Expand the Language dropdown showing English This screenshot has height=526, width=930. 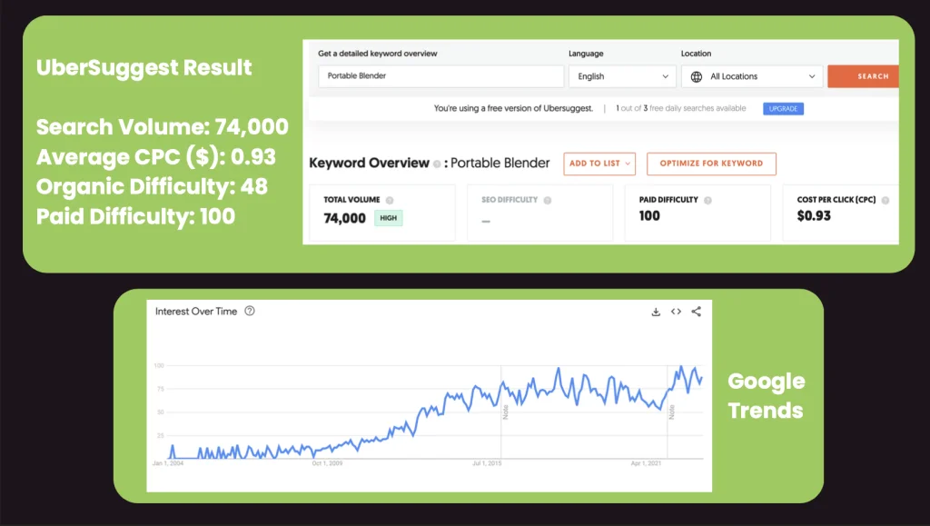(622, 76)
